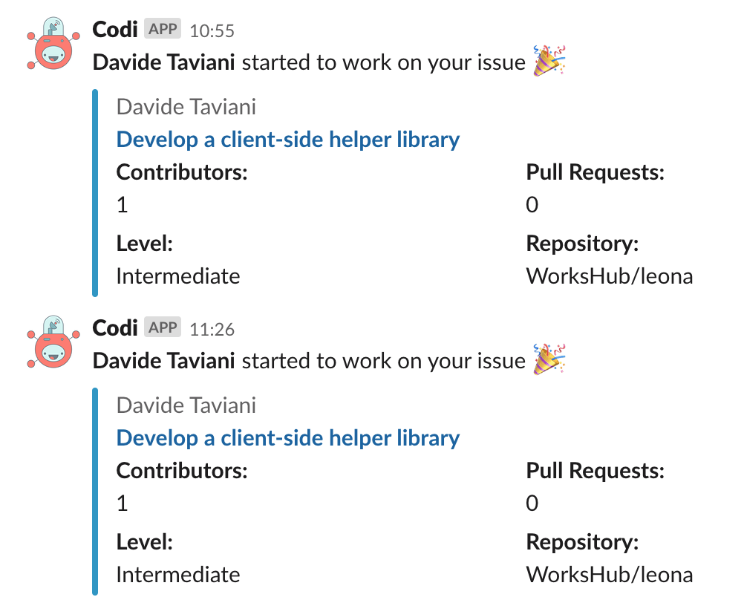744x600 pixels.
Task: Open the 11:26 message timestamp
Action: [212, 329]
